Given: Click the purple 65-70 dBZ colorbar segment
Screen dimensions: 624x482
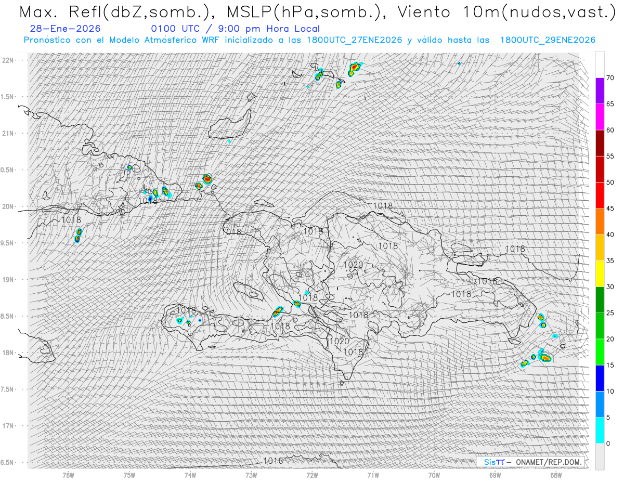Looking at the screenshot, I should pyautogui.click(x=600, y=91).
